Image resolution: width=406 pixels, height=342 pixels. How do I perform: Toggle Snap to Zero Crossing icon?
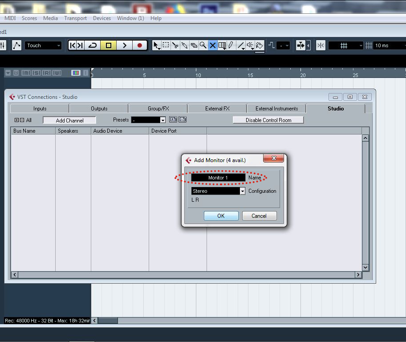[x=272, y=45]
